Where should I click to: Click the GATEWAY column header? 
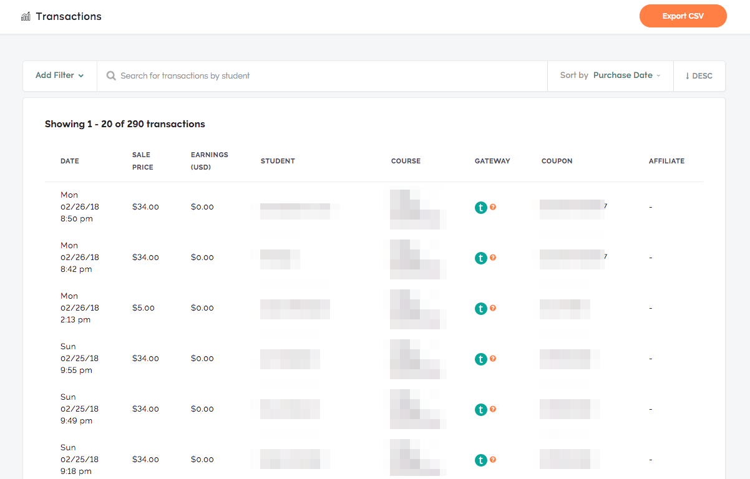coord(492,161)
